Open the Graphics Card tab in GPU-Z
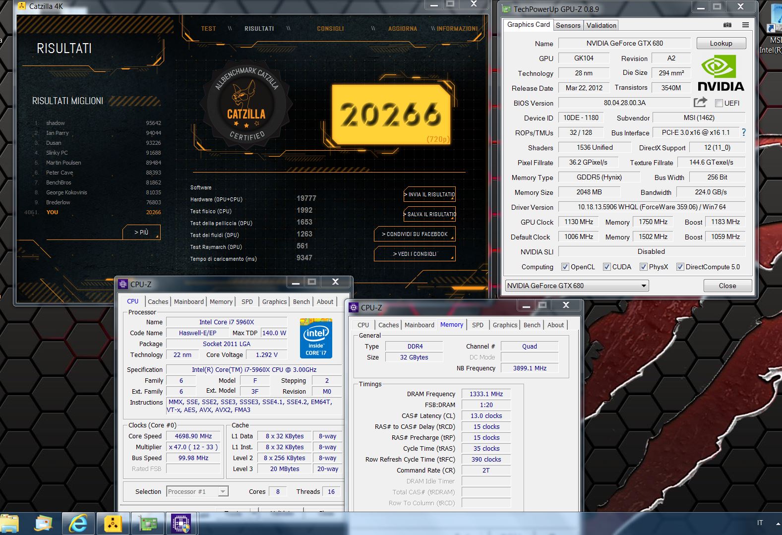 tap(528, 24)
